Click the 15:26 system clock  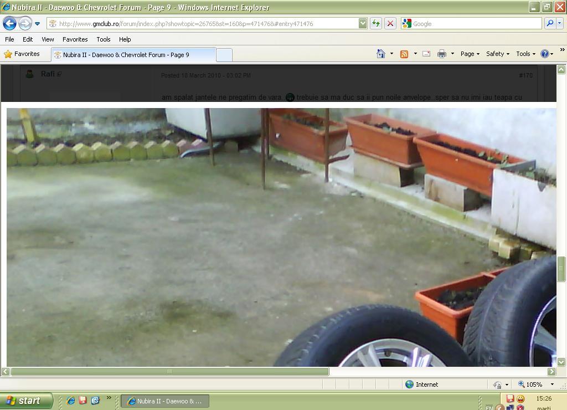[544, 398]
